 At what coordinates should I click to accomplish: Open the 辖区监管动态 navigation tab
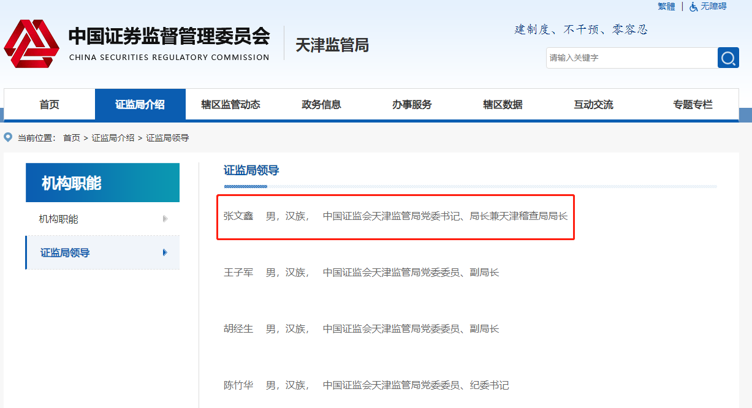click(x=231, y=104)
